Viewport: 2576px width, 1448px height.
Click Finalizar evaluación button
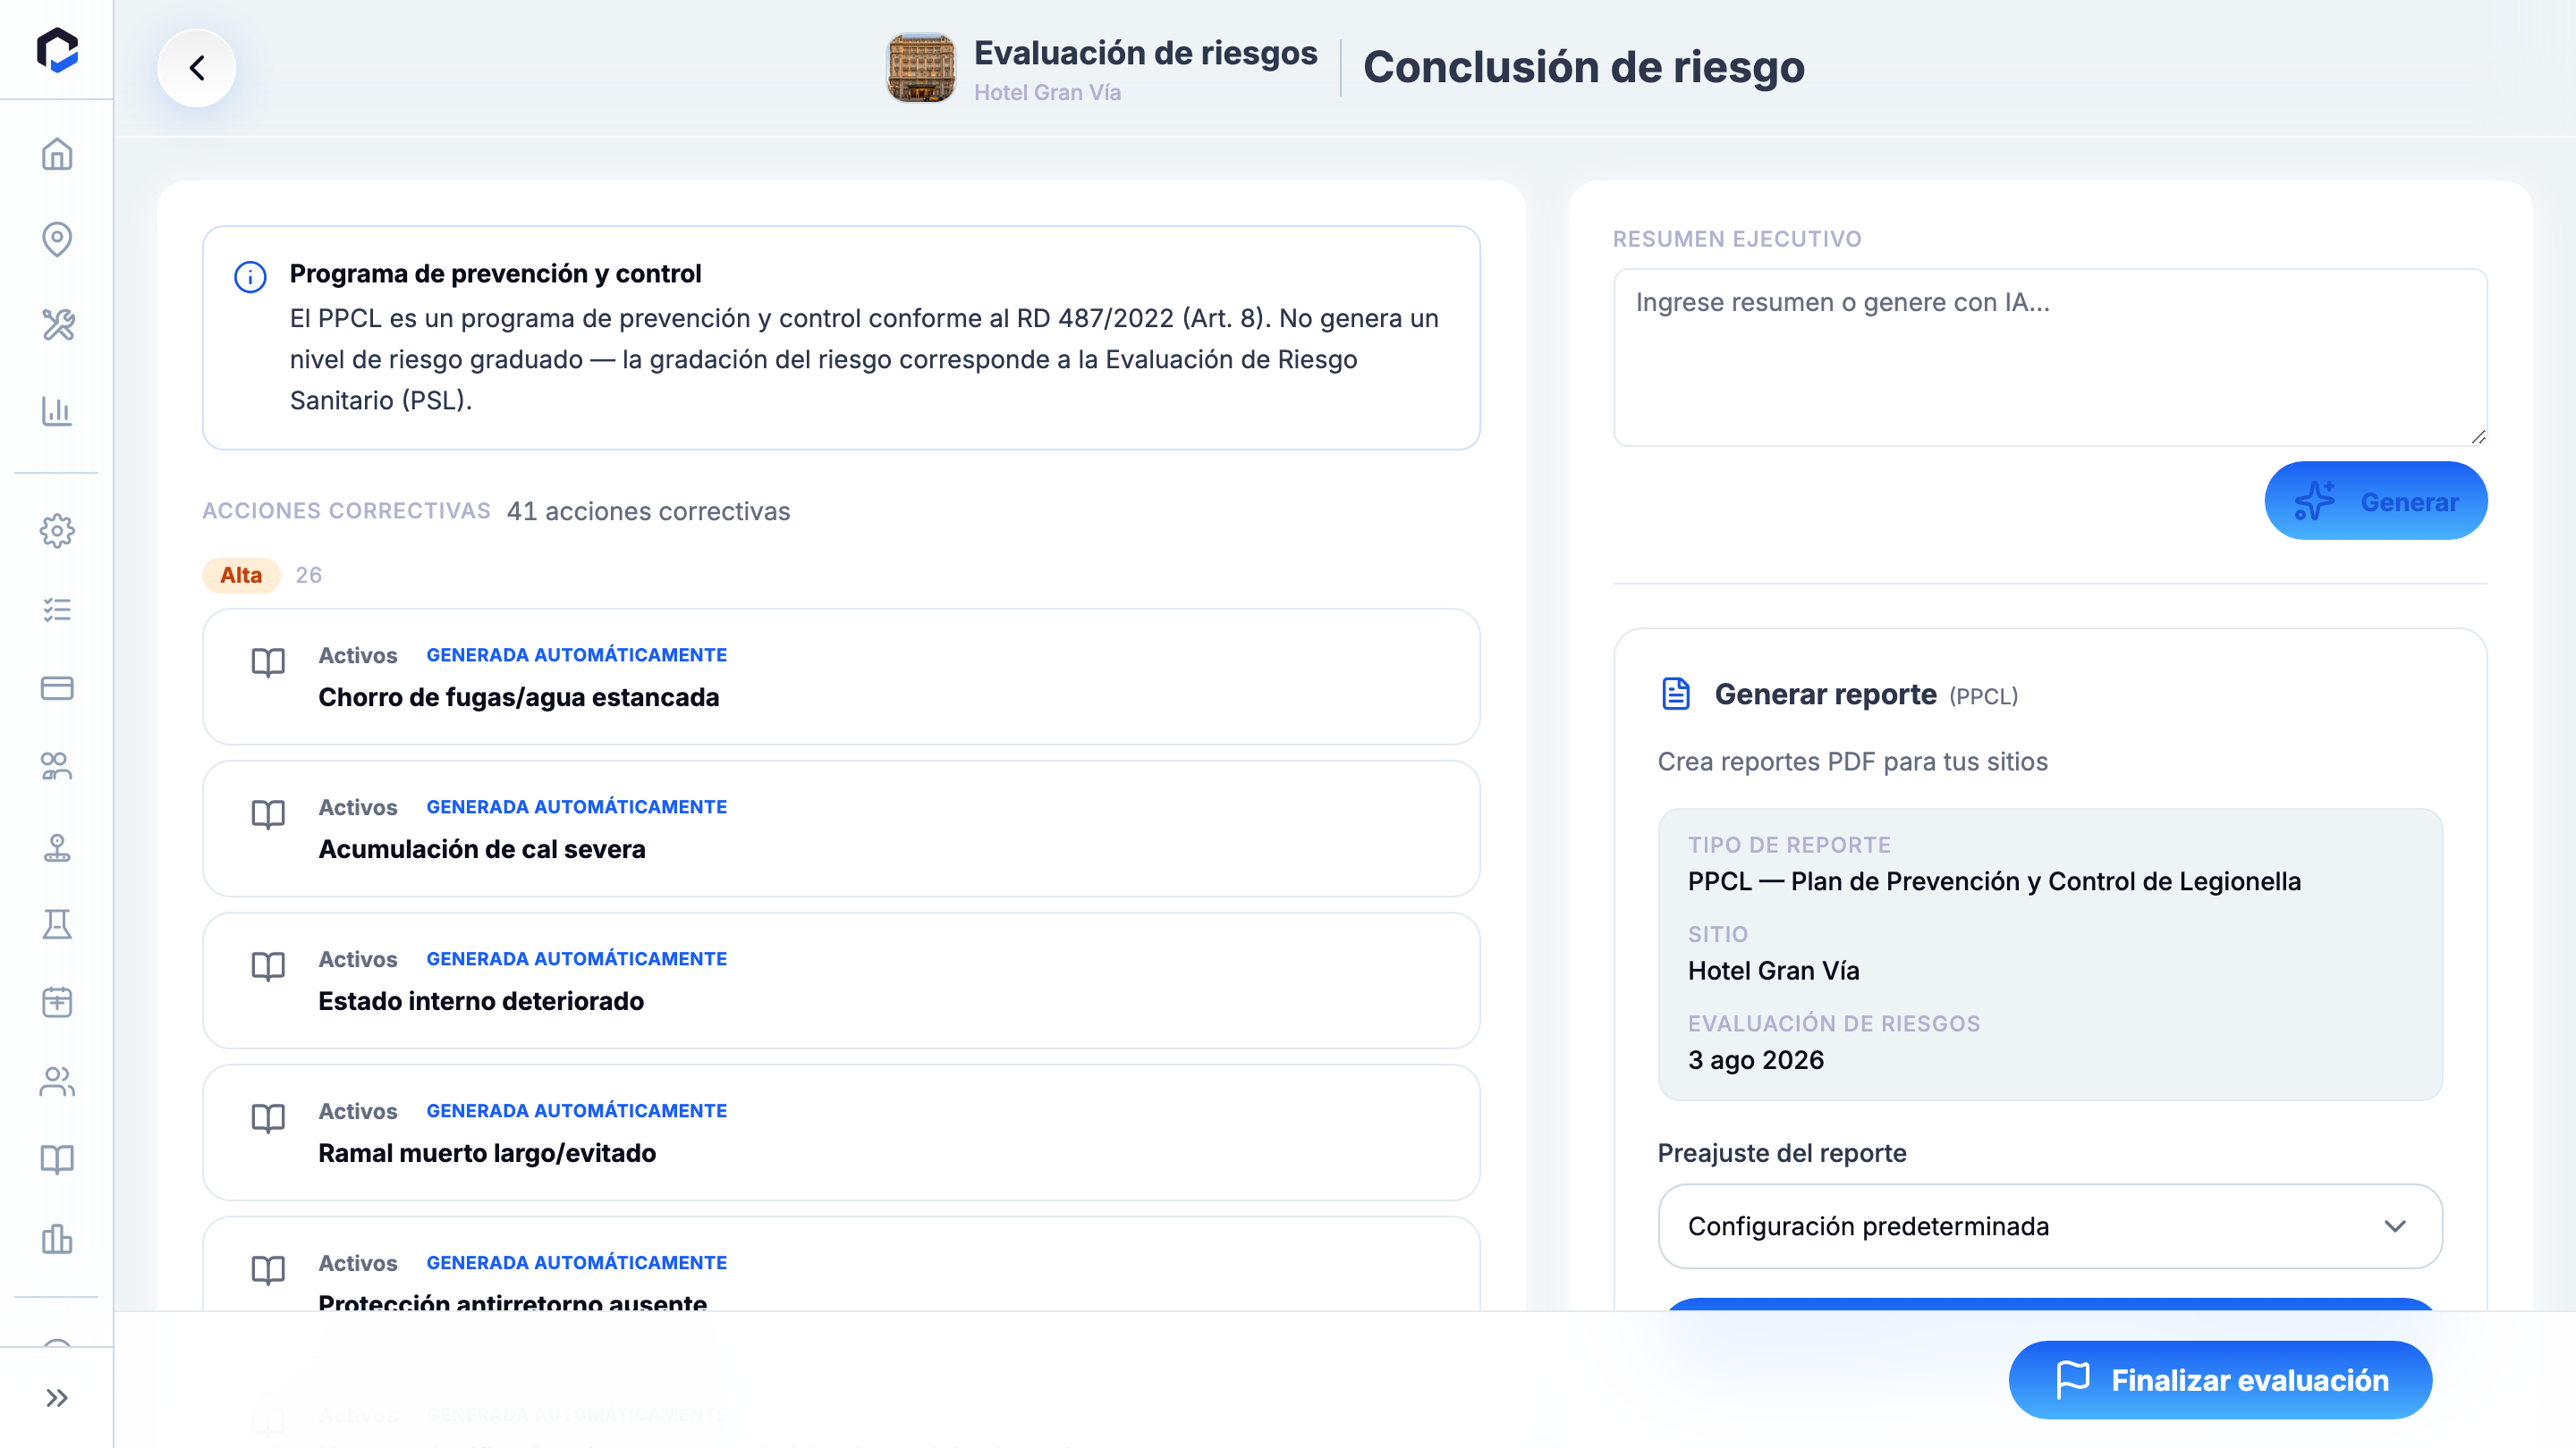click(2220, 1380)
